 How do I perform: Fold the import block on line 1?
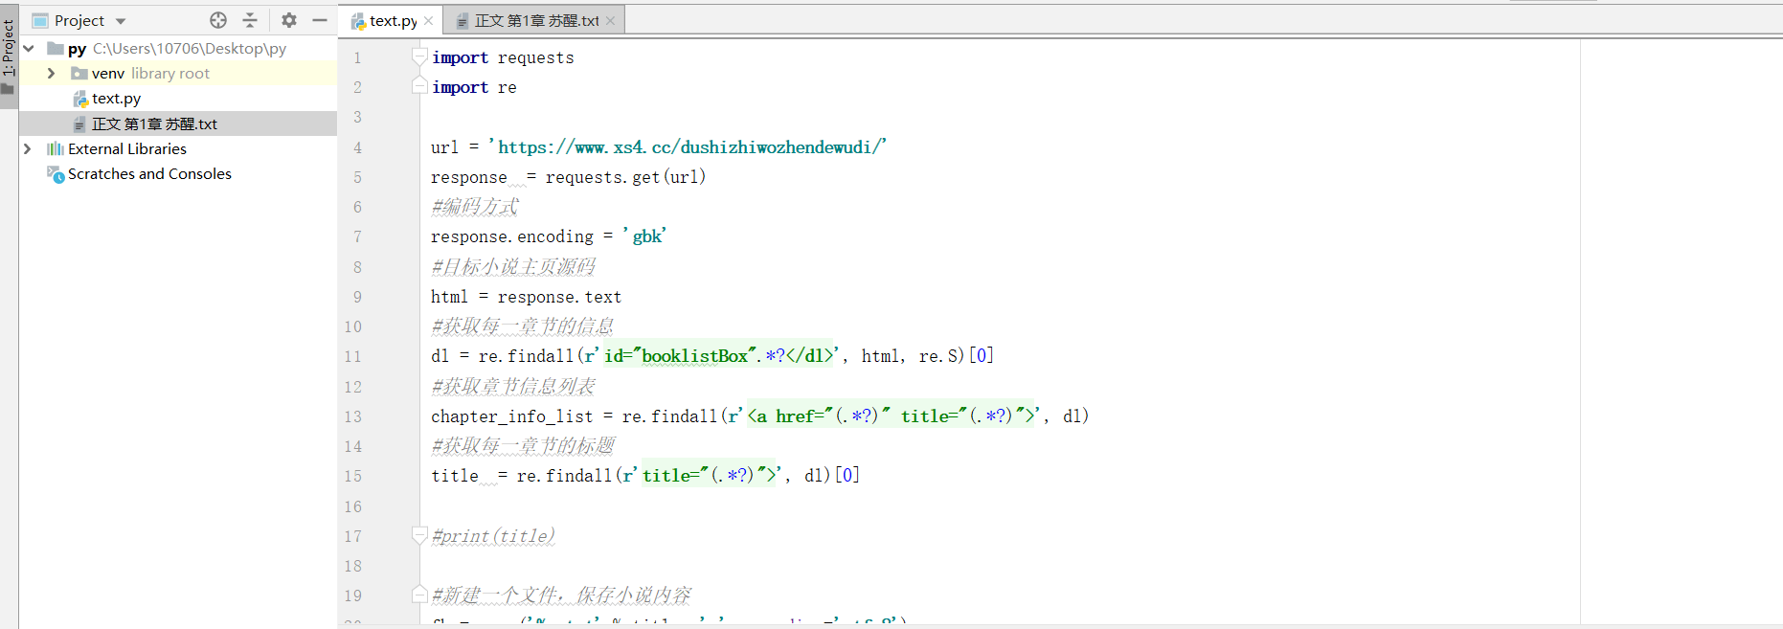[419, 56]
